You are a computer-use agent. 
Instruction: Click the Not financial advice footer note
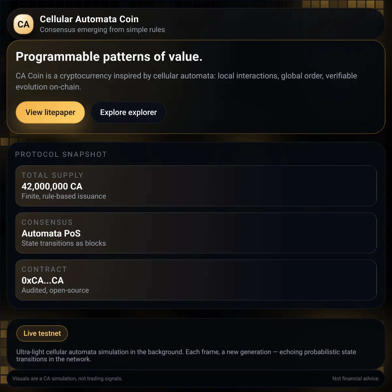pyautogui.click(x=356, y=379)
